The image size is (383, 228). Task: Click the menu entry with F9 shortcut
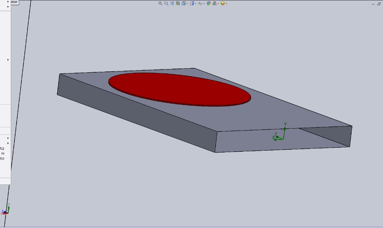point(5,154)
